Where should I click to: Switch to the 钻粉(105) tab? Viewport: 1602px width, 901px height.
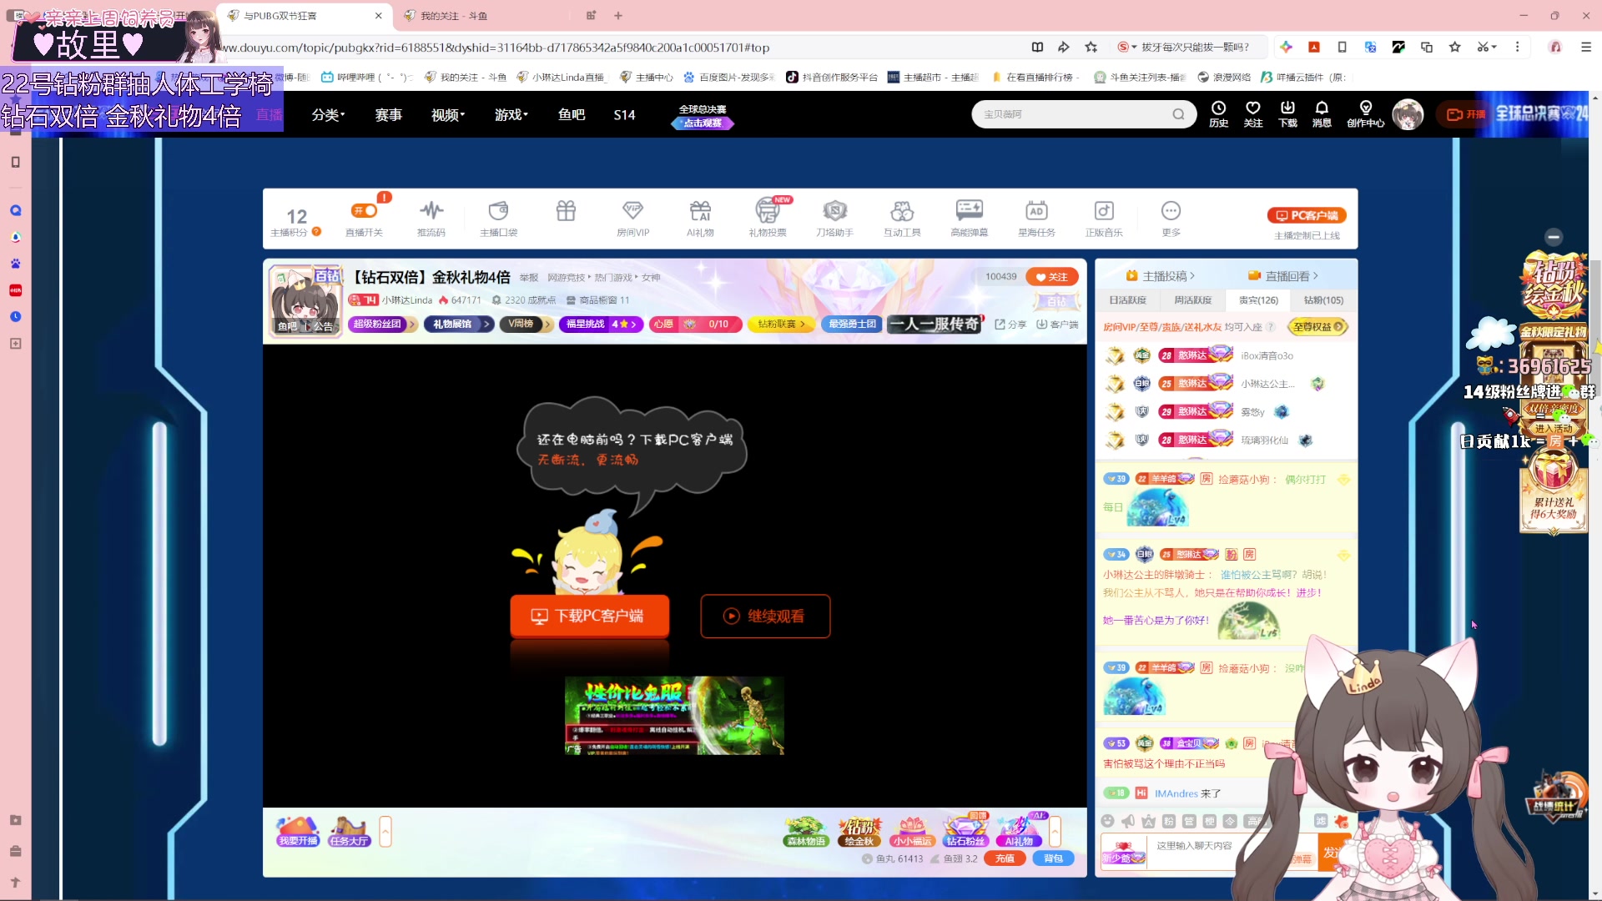(x=1323, y=300)
